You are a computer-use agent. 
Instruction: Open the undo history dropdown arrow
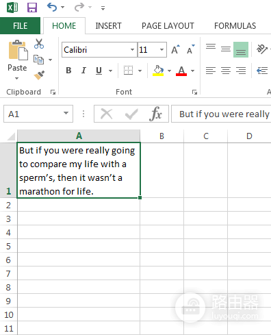(x=63, y=8)
